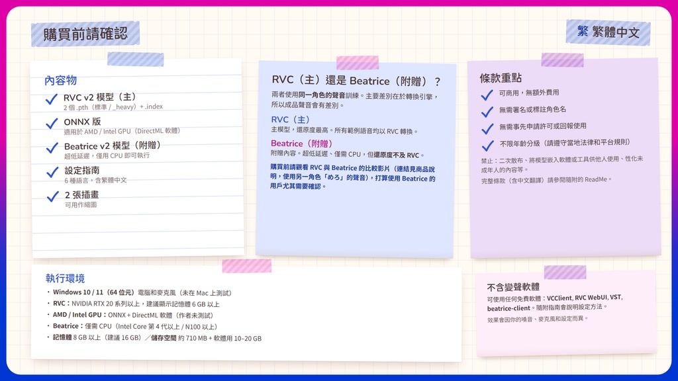
Task: Select the 無需署名或標註角色名 text
Action: tap(533, 110)
